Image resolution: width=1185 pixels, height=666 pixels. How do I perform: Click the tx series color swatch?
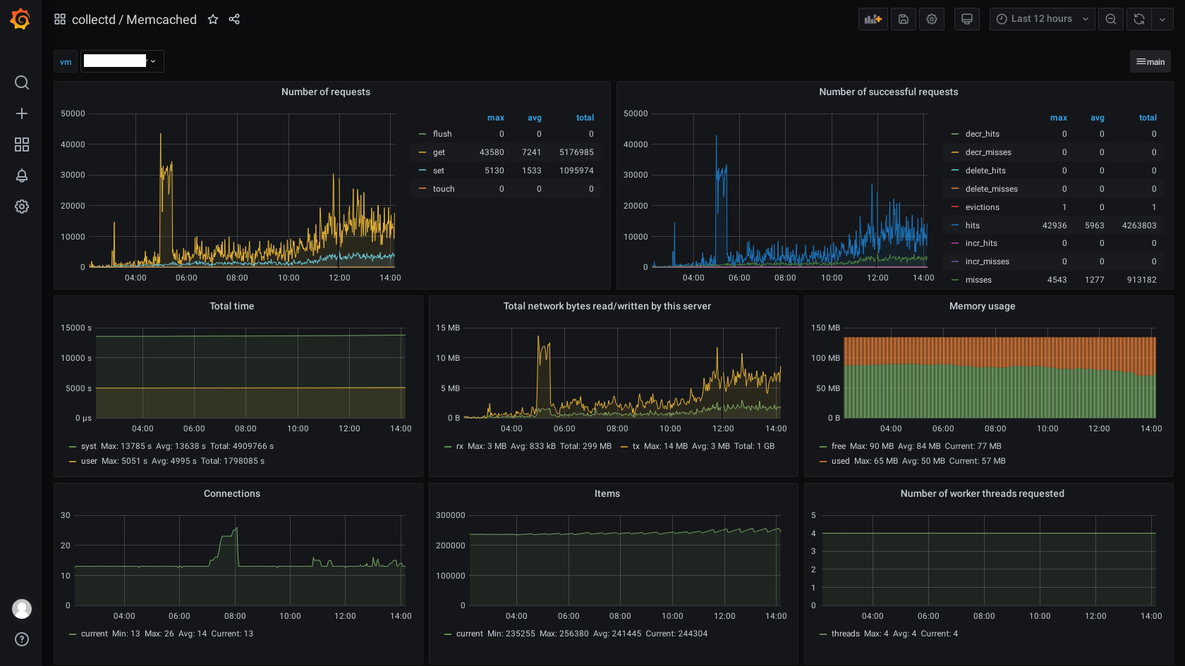pyautogui.click(x=624, y=446)
